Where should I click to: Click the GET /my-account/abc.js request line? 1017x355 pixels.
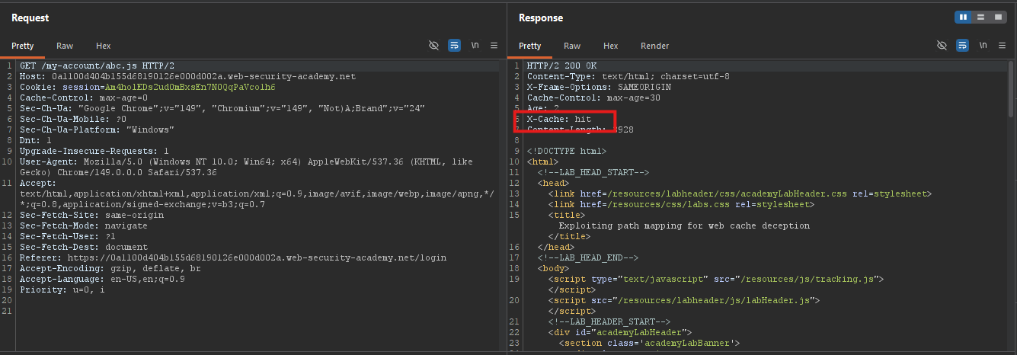[x=97, y=66]
